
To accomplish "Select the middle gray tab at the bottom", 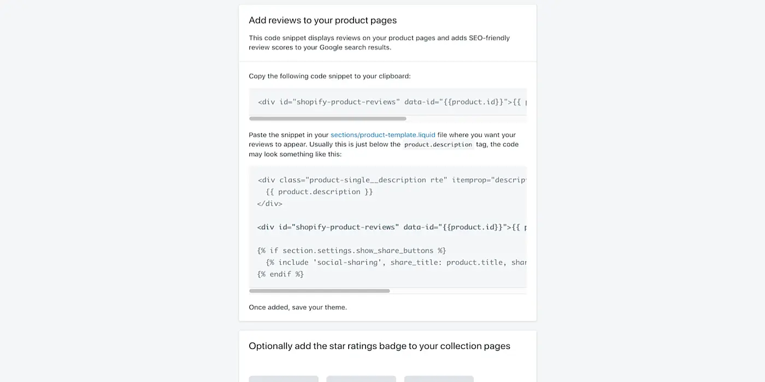I will coord(361,379).
